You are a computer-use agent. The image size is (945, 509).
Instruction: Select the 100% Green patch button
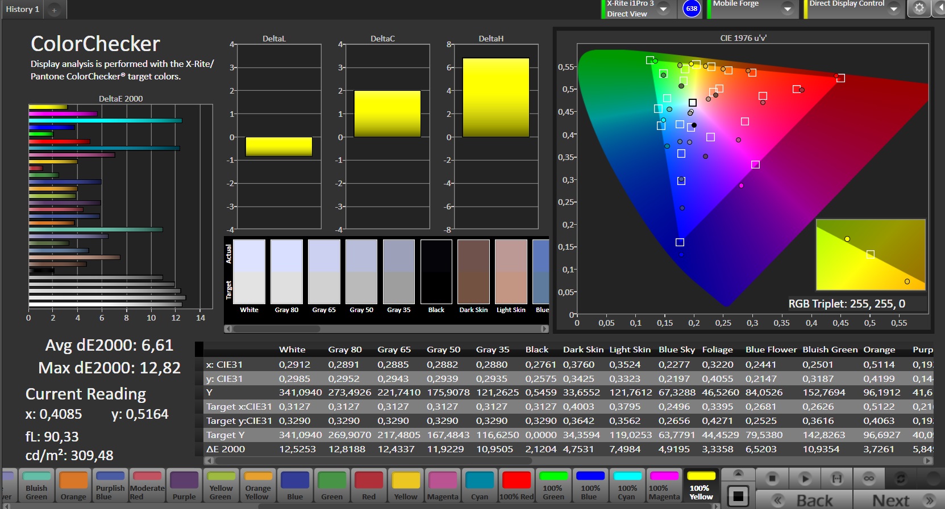pos(553,486)
